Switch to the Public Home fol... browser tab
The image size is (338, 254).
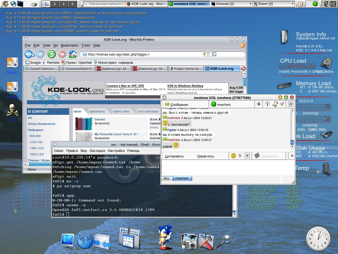186,69
